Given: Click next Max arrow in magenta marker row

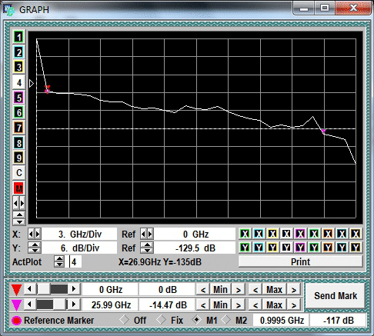Looking at the screenshot, I should [294, 304].
